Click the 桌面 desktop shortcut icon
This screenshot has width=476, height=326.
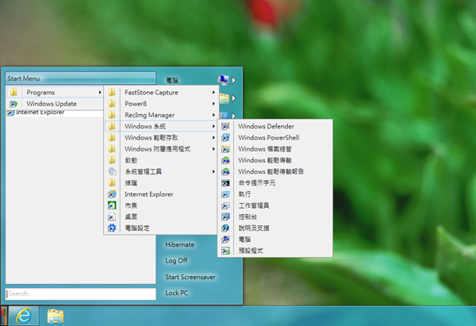tap(112, 217)
